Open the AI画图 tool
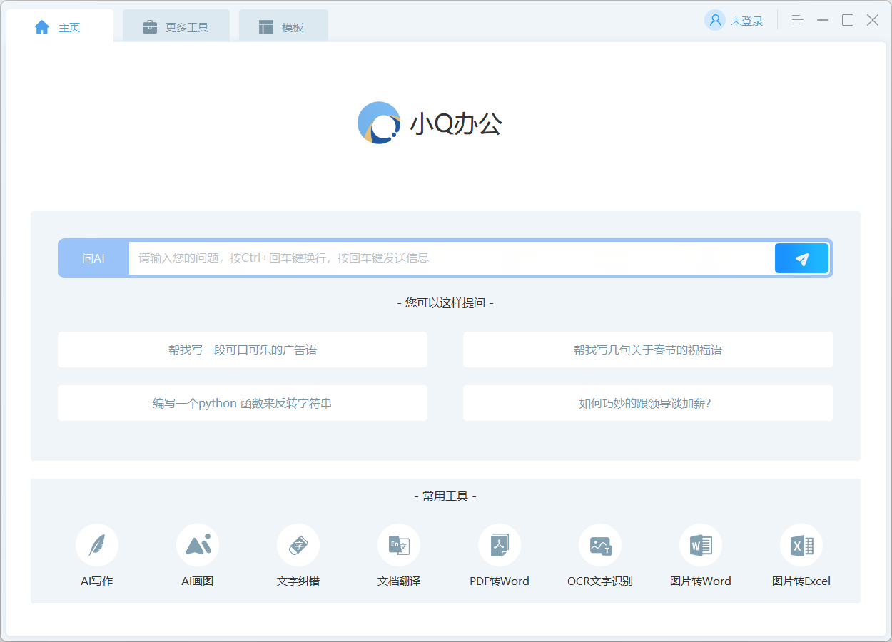The width and height of the screenshot is (892, 642). (x=198, y=556)
